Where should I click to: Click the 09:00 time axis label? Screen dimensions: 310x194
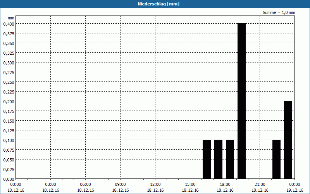coord(121,184)
